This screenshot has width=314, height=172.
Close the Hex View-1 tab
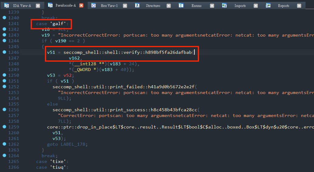(x=125, y=5)
